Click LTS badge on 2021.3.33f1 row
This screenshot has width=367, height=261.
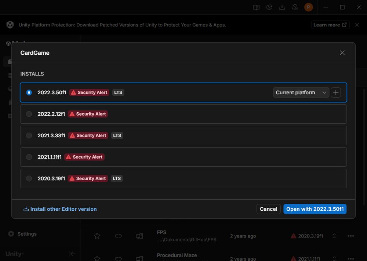coord(117,135)
